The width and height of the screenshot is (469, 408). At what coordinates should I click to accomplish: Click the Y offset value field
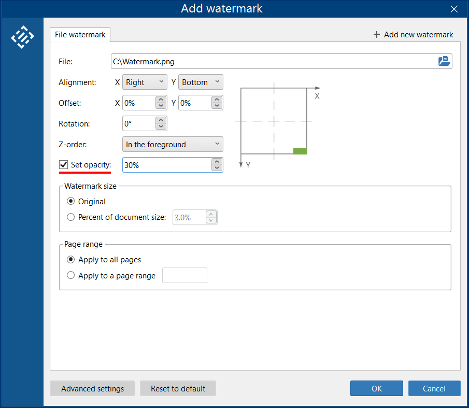pos(195,103)
